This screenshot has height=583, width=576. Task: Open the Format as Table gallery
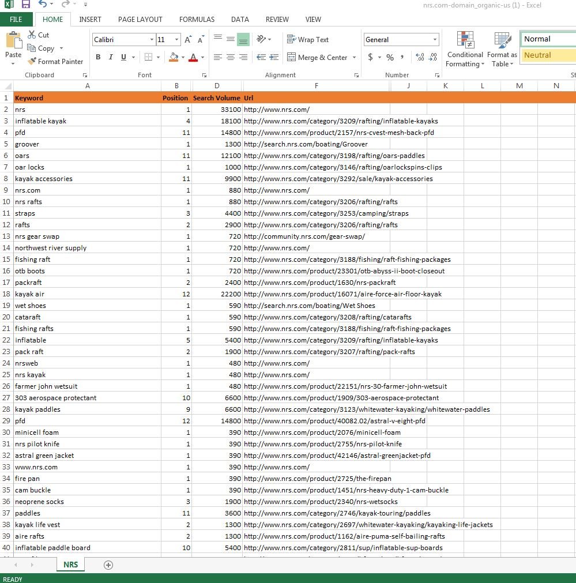[x=502, y=50]
